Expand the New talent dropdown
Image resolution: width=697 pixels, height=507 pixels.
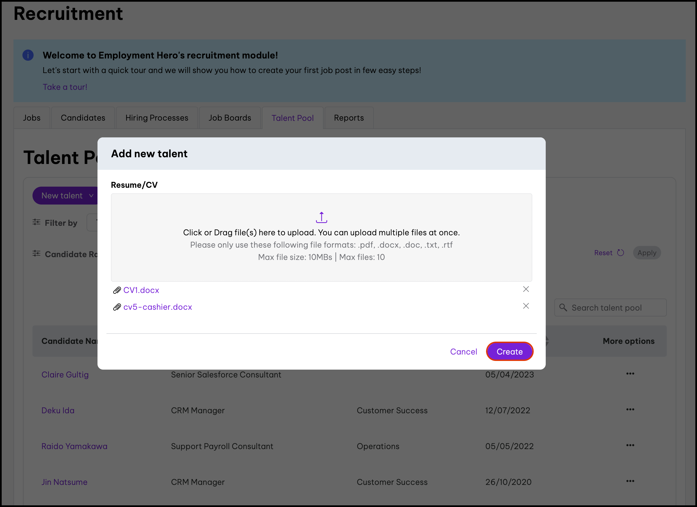click(x=91, y=196)
